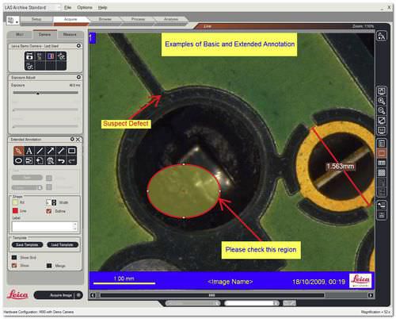Click the Acquire Image button
This screenshot has width=396, height=319.
[x=59, y=295]
